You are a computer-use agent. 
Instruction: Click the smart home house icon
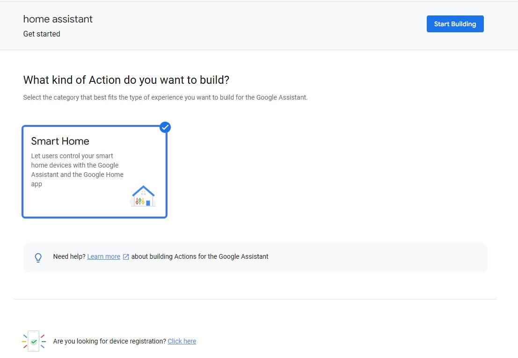tap(143, 196)
